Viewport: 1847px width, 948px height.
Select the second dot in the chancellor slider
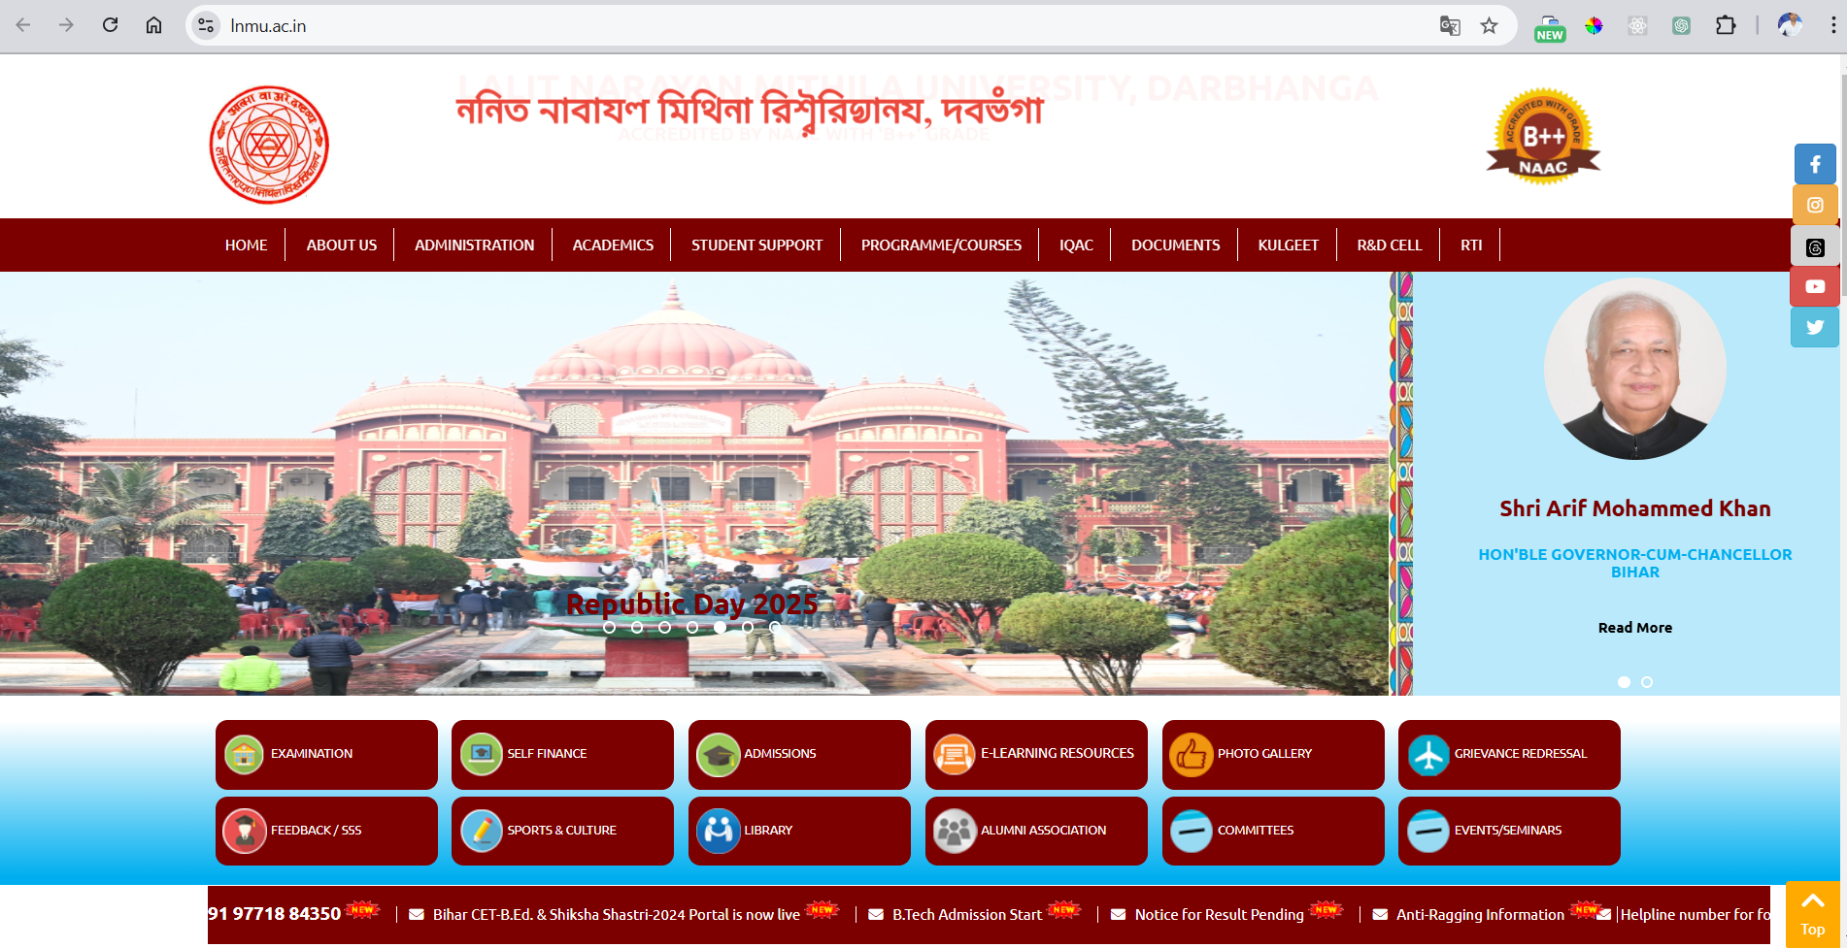[x=1647, y=682]
